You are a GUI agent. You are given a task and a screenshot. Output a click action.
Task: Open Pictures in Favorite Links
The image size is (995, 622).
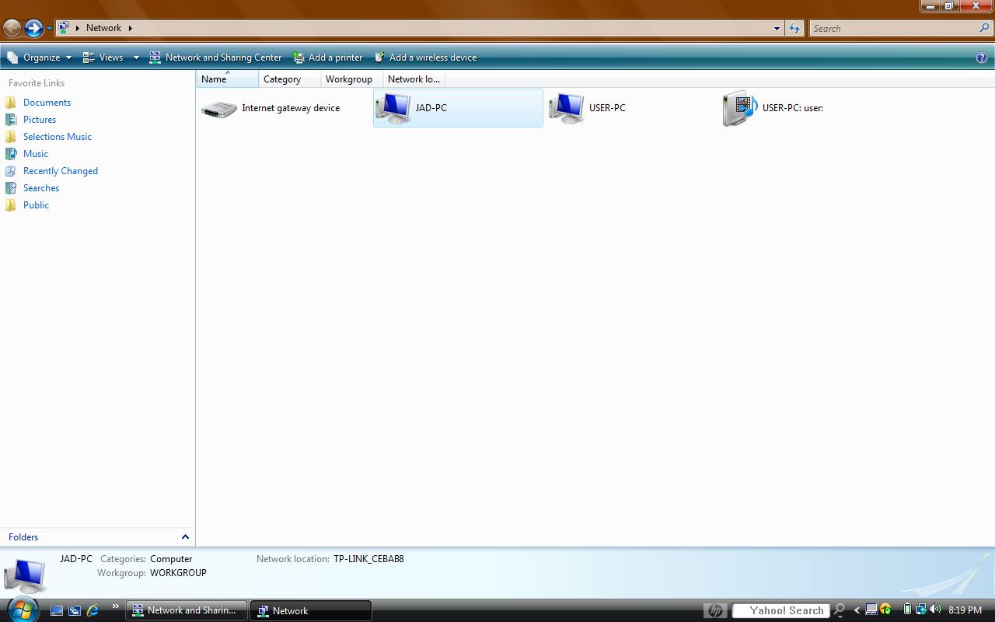coord(40,120)
